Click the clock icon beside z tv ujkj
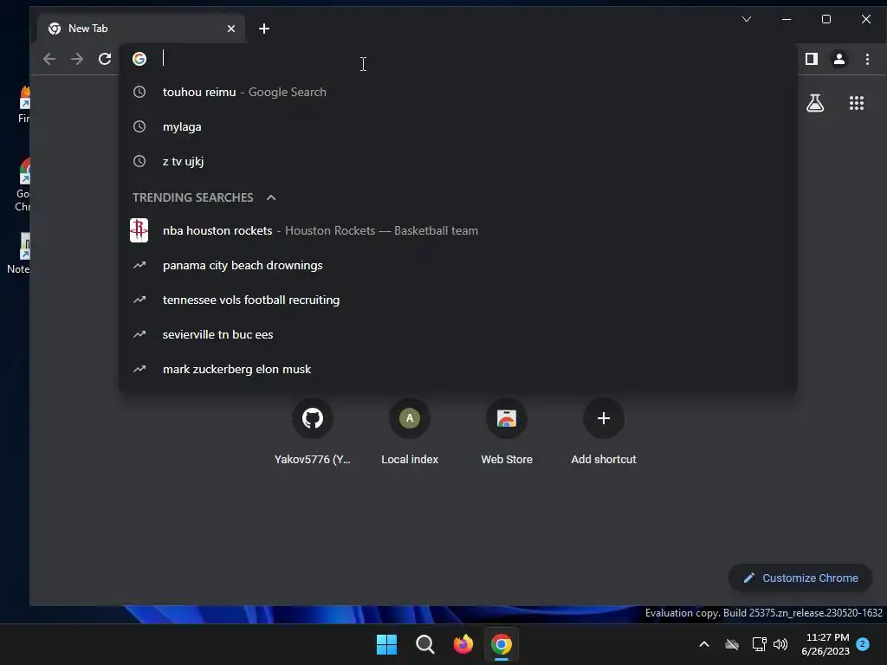The image size is (887, 665). pyautogui.click(x=139, y=161)
